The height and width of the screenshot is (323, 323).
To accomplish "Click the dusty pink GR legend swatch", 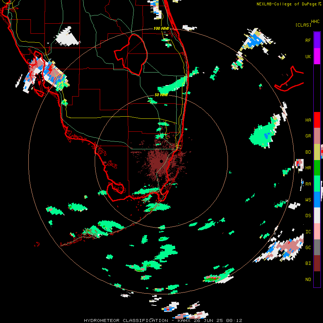I will (317, 136).
